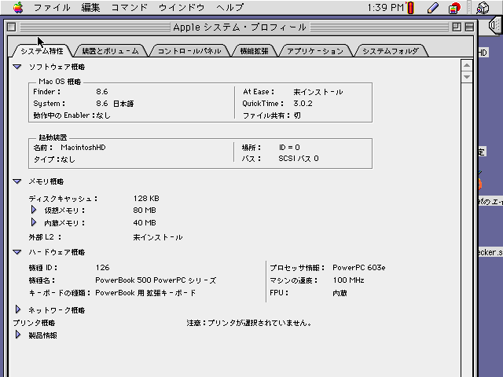Click the zoom box in the title bar

click(457, 27)
